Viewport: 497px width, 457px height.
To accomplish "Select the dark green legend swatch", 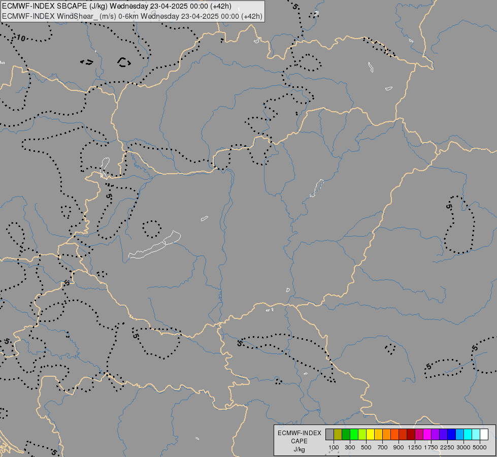I will click(346, 434).
